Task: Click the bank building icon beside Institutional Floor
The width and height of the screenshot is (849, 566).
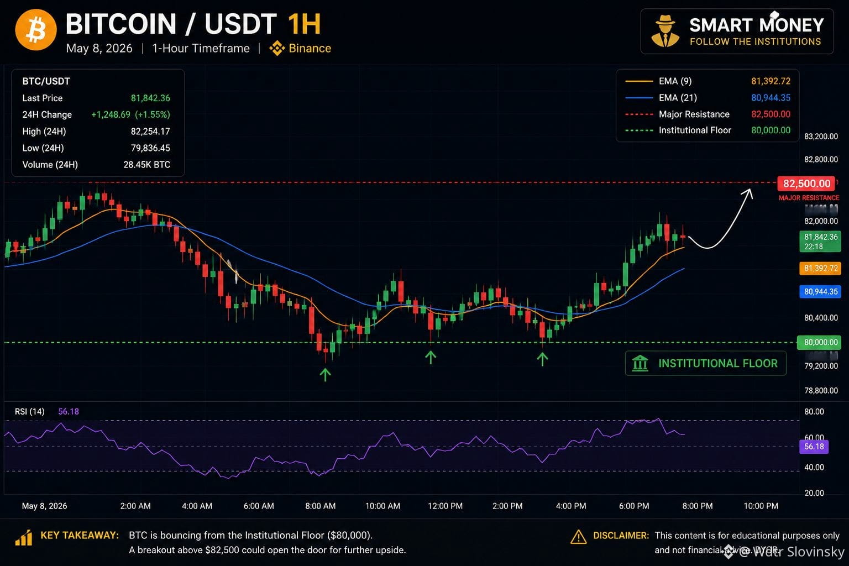Action: pos(640,363)
